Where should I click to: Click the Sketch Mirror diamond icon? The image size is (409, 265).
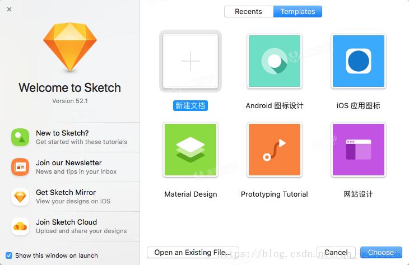(x=20, y=197)
